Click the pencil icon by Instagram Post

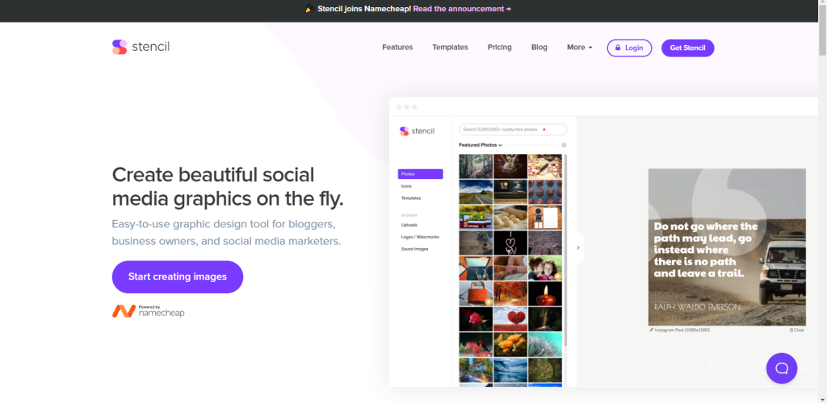click(652, 330)
